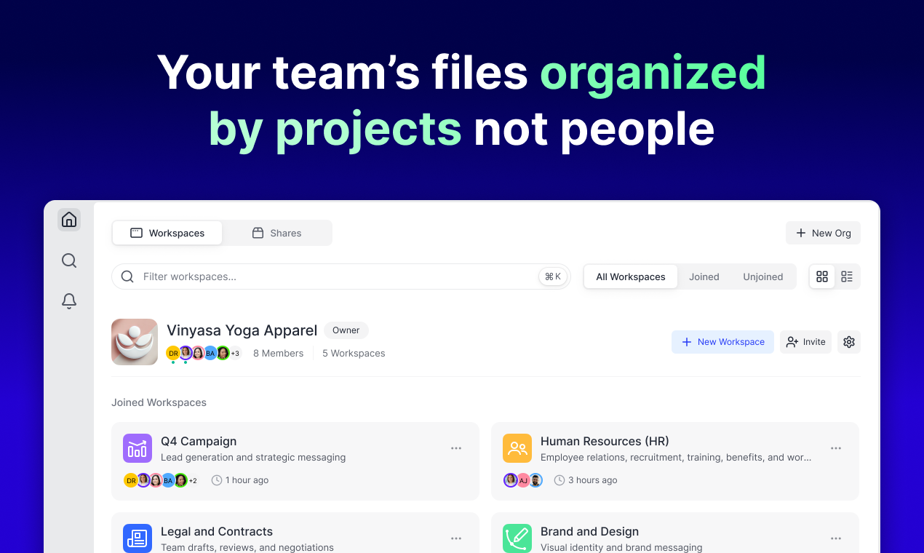This screenshot has height=553, width=924.
Task: Select the Joined filter
Action: coord(704,276)
